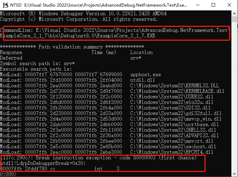Screen dimensions: 238x177
Task: Click the 'ExampleCore_3_1_7.EXE' text line
Action: 78,36
